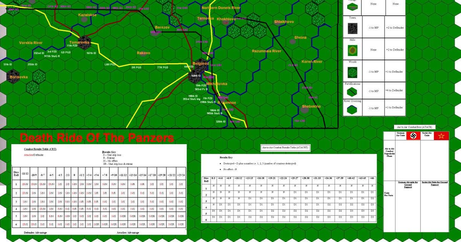Viewport: 461px width, 242px height.
Task: Click the GD PGD unit label
Action: (x=66, y=53)
